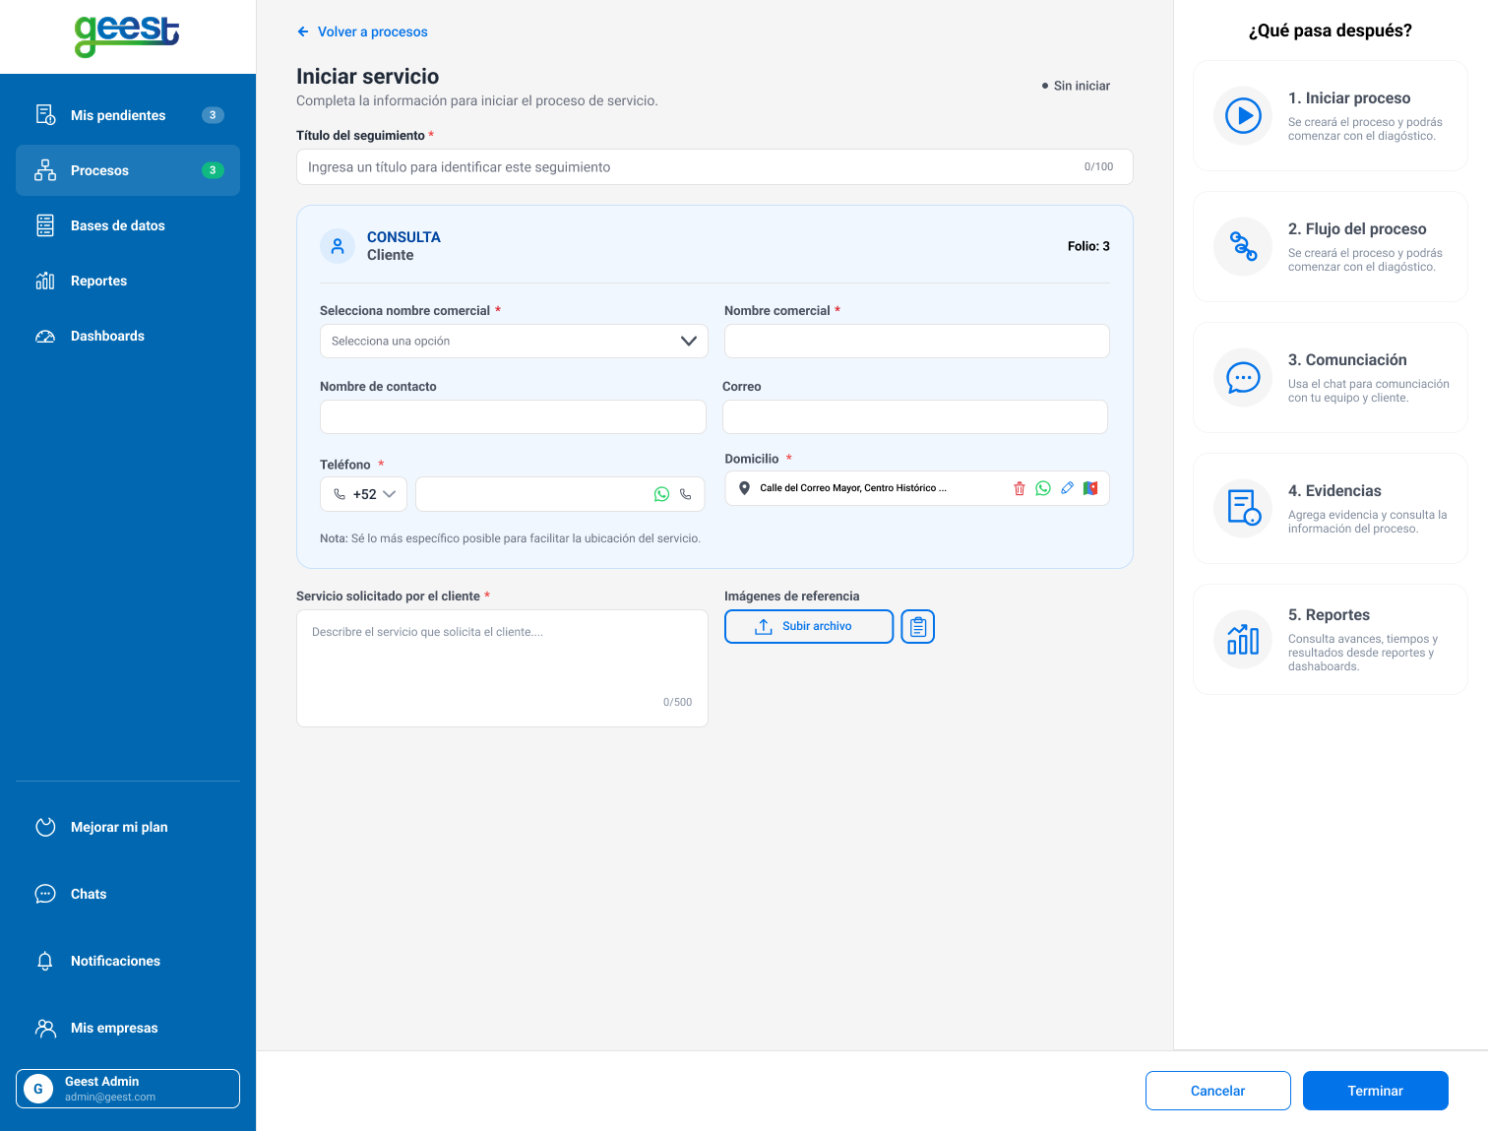
Task: Open Chats in sidebar
Action: tap(128, 894)
